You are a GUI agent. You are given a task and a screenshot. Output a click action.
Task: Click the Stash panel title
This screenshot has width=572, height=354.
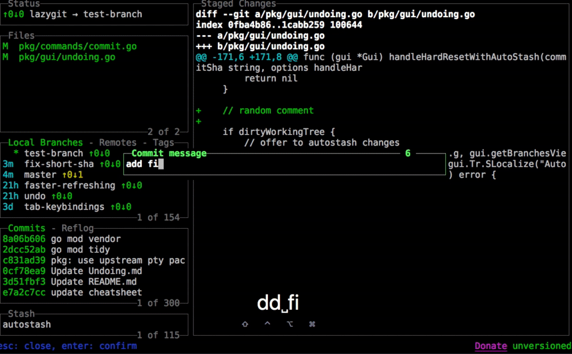[21, 314]
